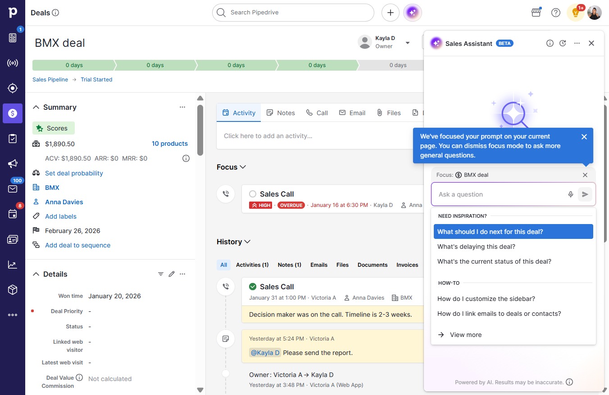The image size is (609, 395).
Task: Open the Projects clipboard-check sidebar icon
Action: pos(13,139)
